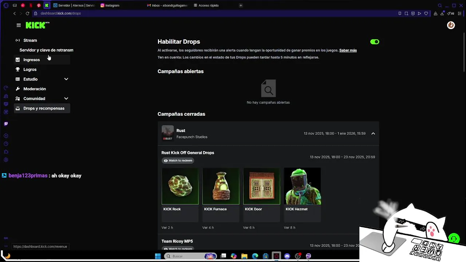Click the Rust Kick Off General Drops heading
Screen dimensions: 466x262
(188, 153)
